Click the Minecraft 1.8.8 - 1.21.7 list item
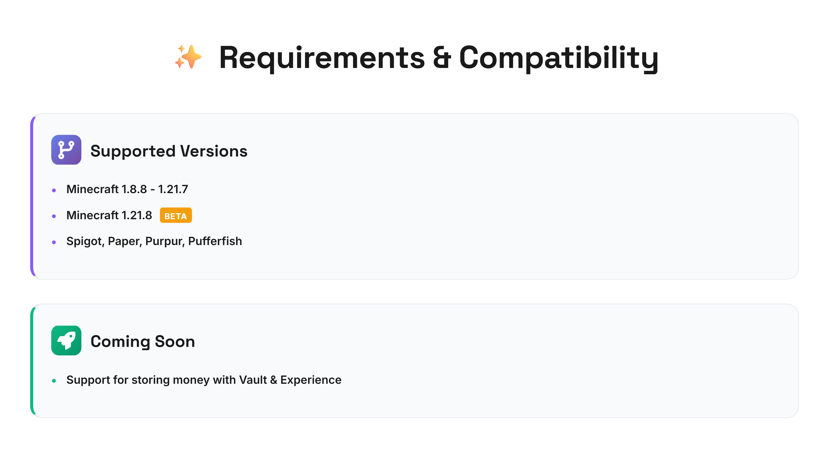Image resolution: width=829 pixels, height=456 pixels. 127,189
